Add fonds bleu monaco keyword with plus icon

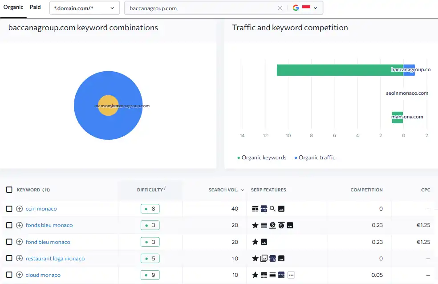pos(19,225)
